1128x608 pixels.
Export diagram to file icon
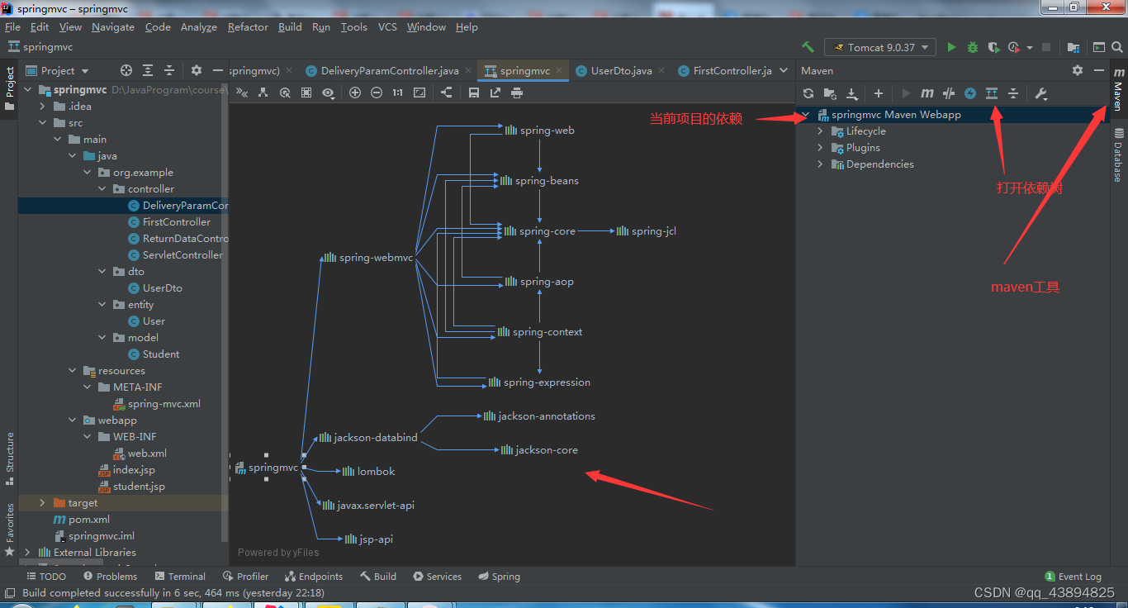(x=495, y=93)
